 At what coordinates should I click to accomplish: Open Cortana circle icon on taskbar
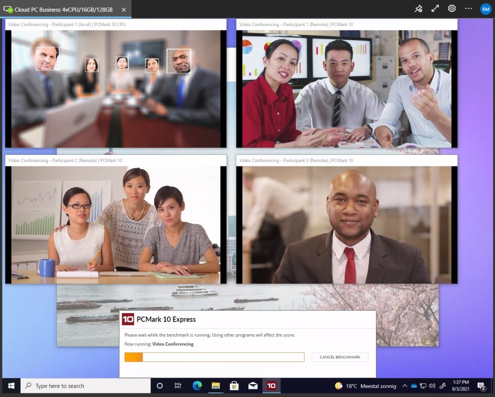point(160,385)
